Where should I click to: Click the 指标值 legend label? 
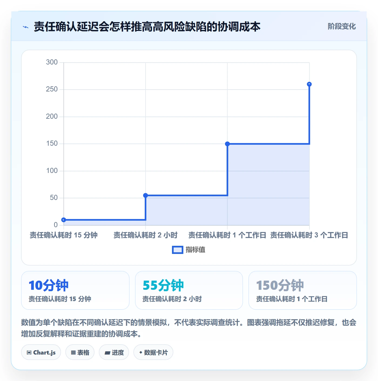click(195, 250)
